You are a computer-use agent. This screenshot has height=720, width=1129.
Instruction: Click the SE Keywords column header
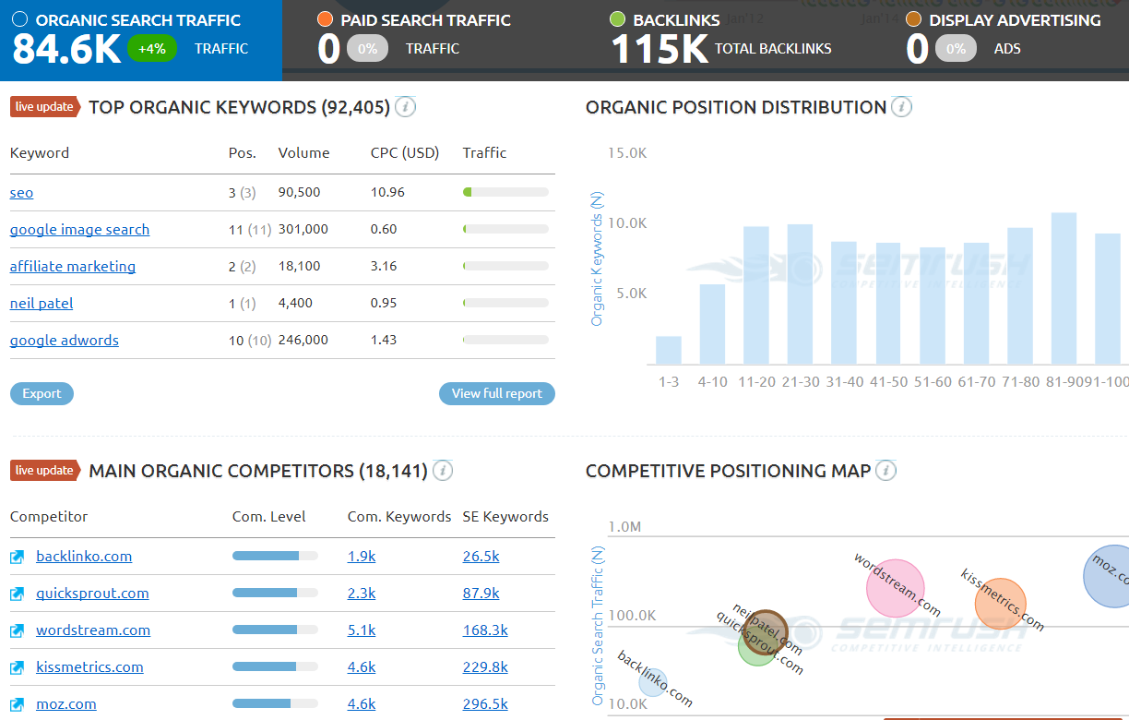tap(505, 517)
